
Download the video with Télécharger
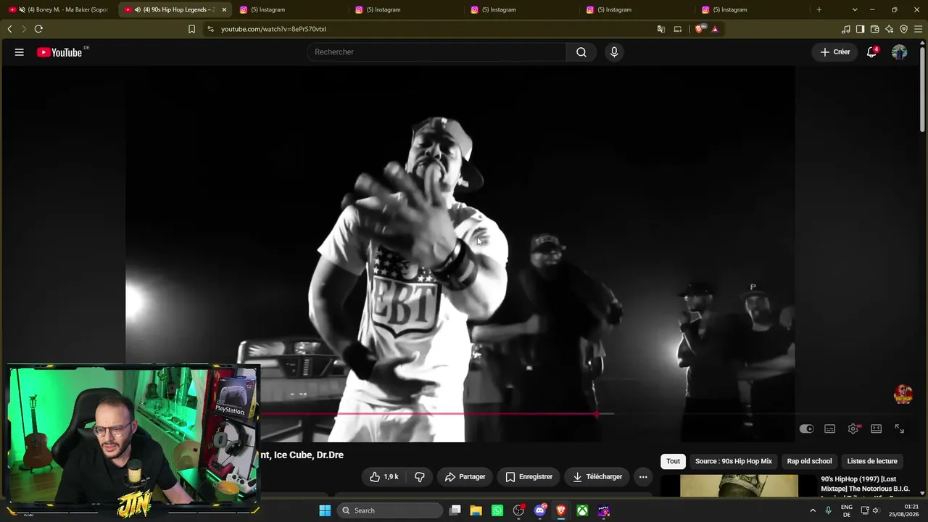click(x=597, y=477)
